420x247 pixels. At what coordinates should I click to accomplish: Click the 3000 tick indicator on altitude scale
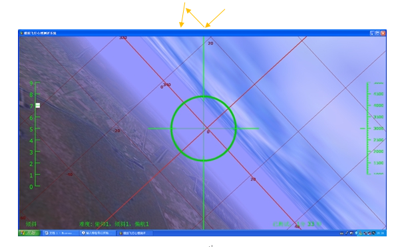[x=362, y=128]
